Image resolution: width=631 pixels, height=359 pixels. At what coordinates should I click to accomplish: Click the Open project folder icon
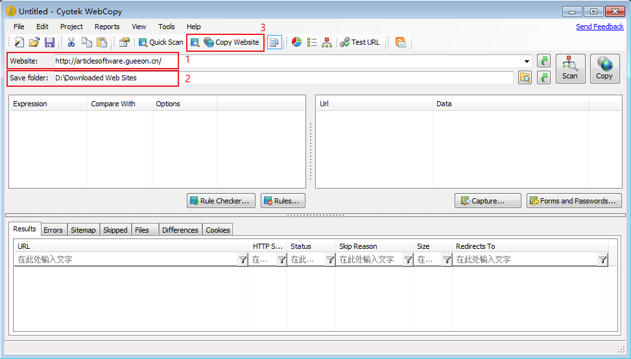[34, 42]
